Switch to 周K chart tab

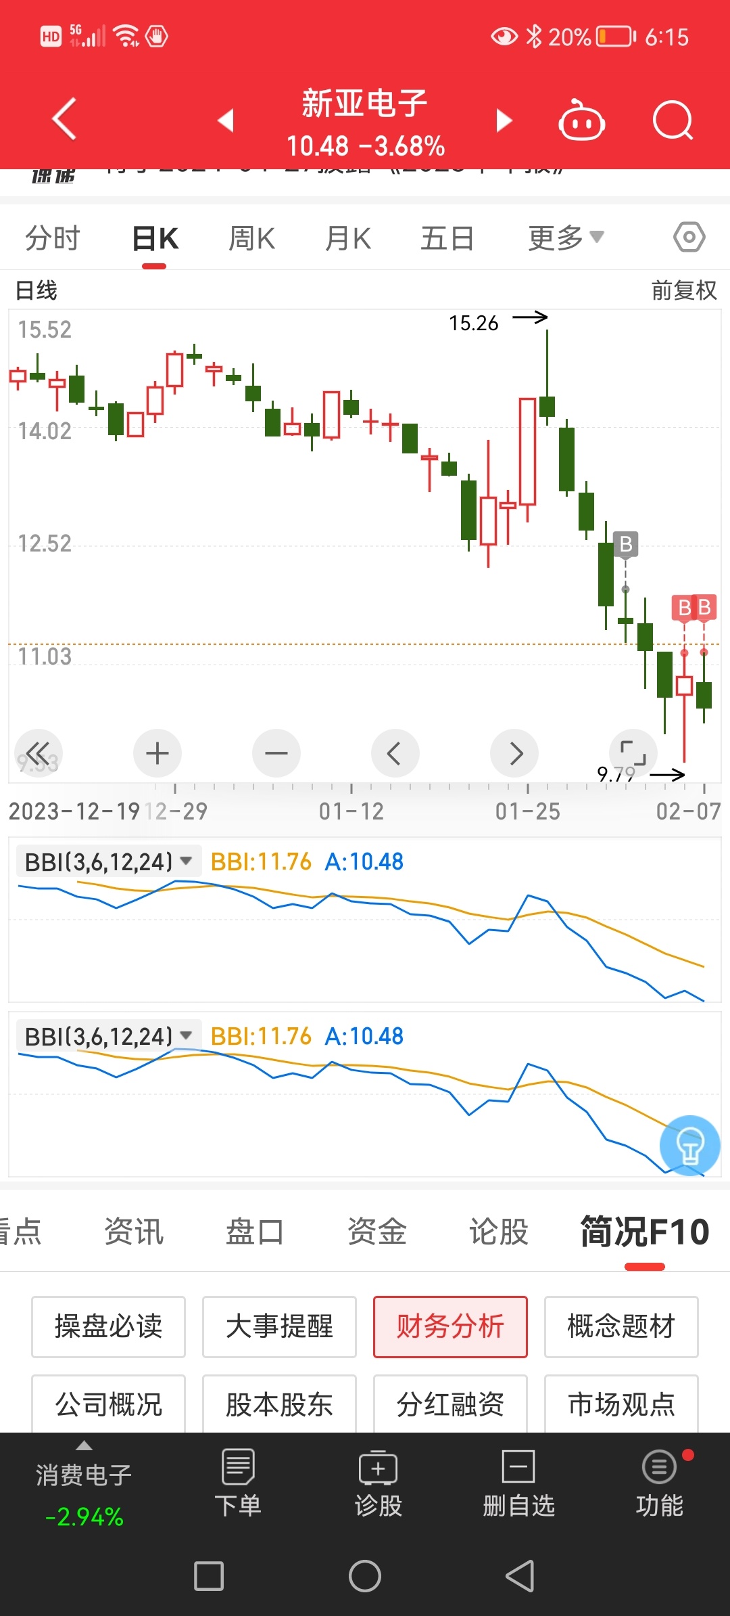(x=251, y=238)
